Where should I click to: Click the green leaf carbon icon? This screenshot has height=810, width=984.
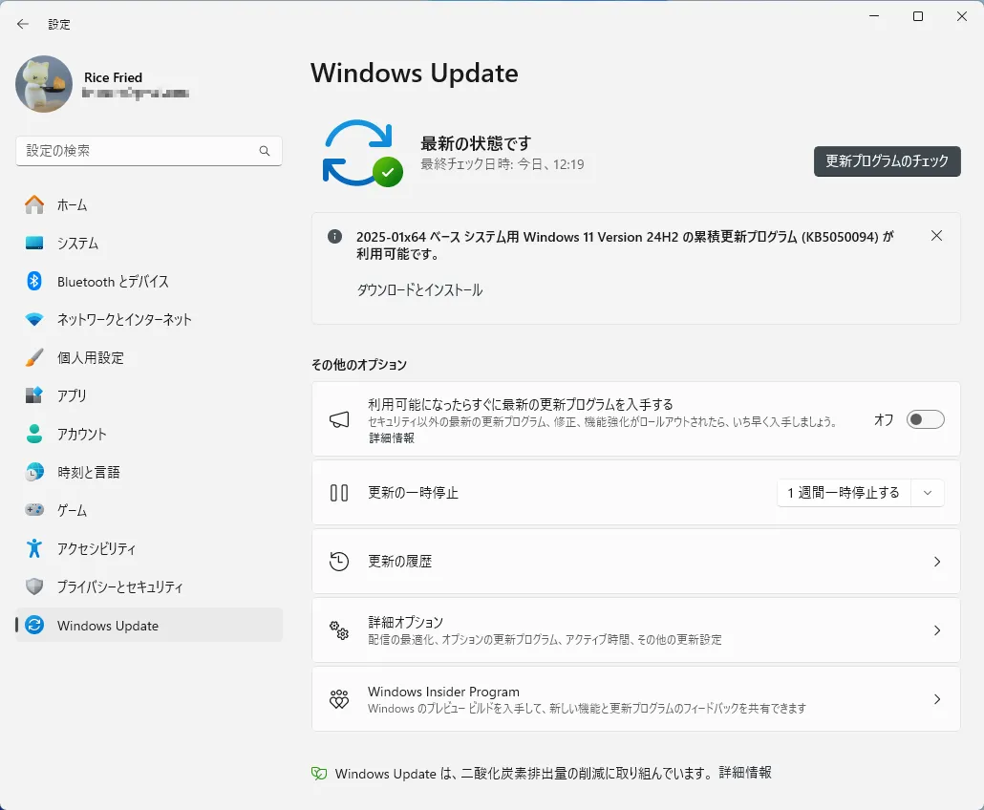pos(319,774)
